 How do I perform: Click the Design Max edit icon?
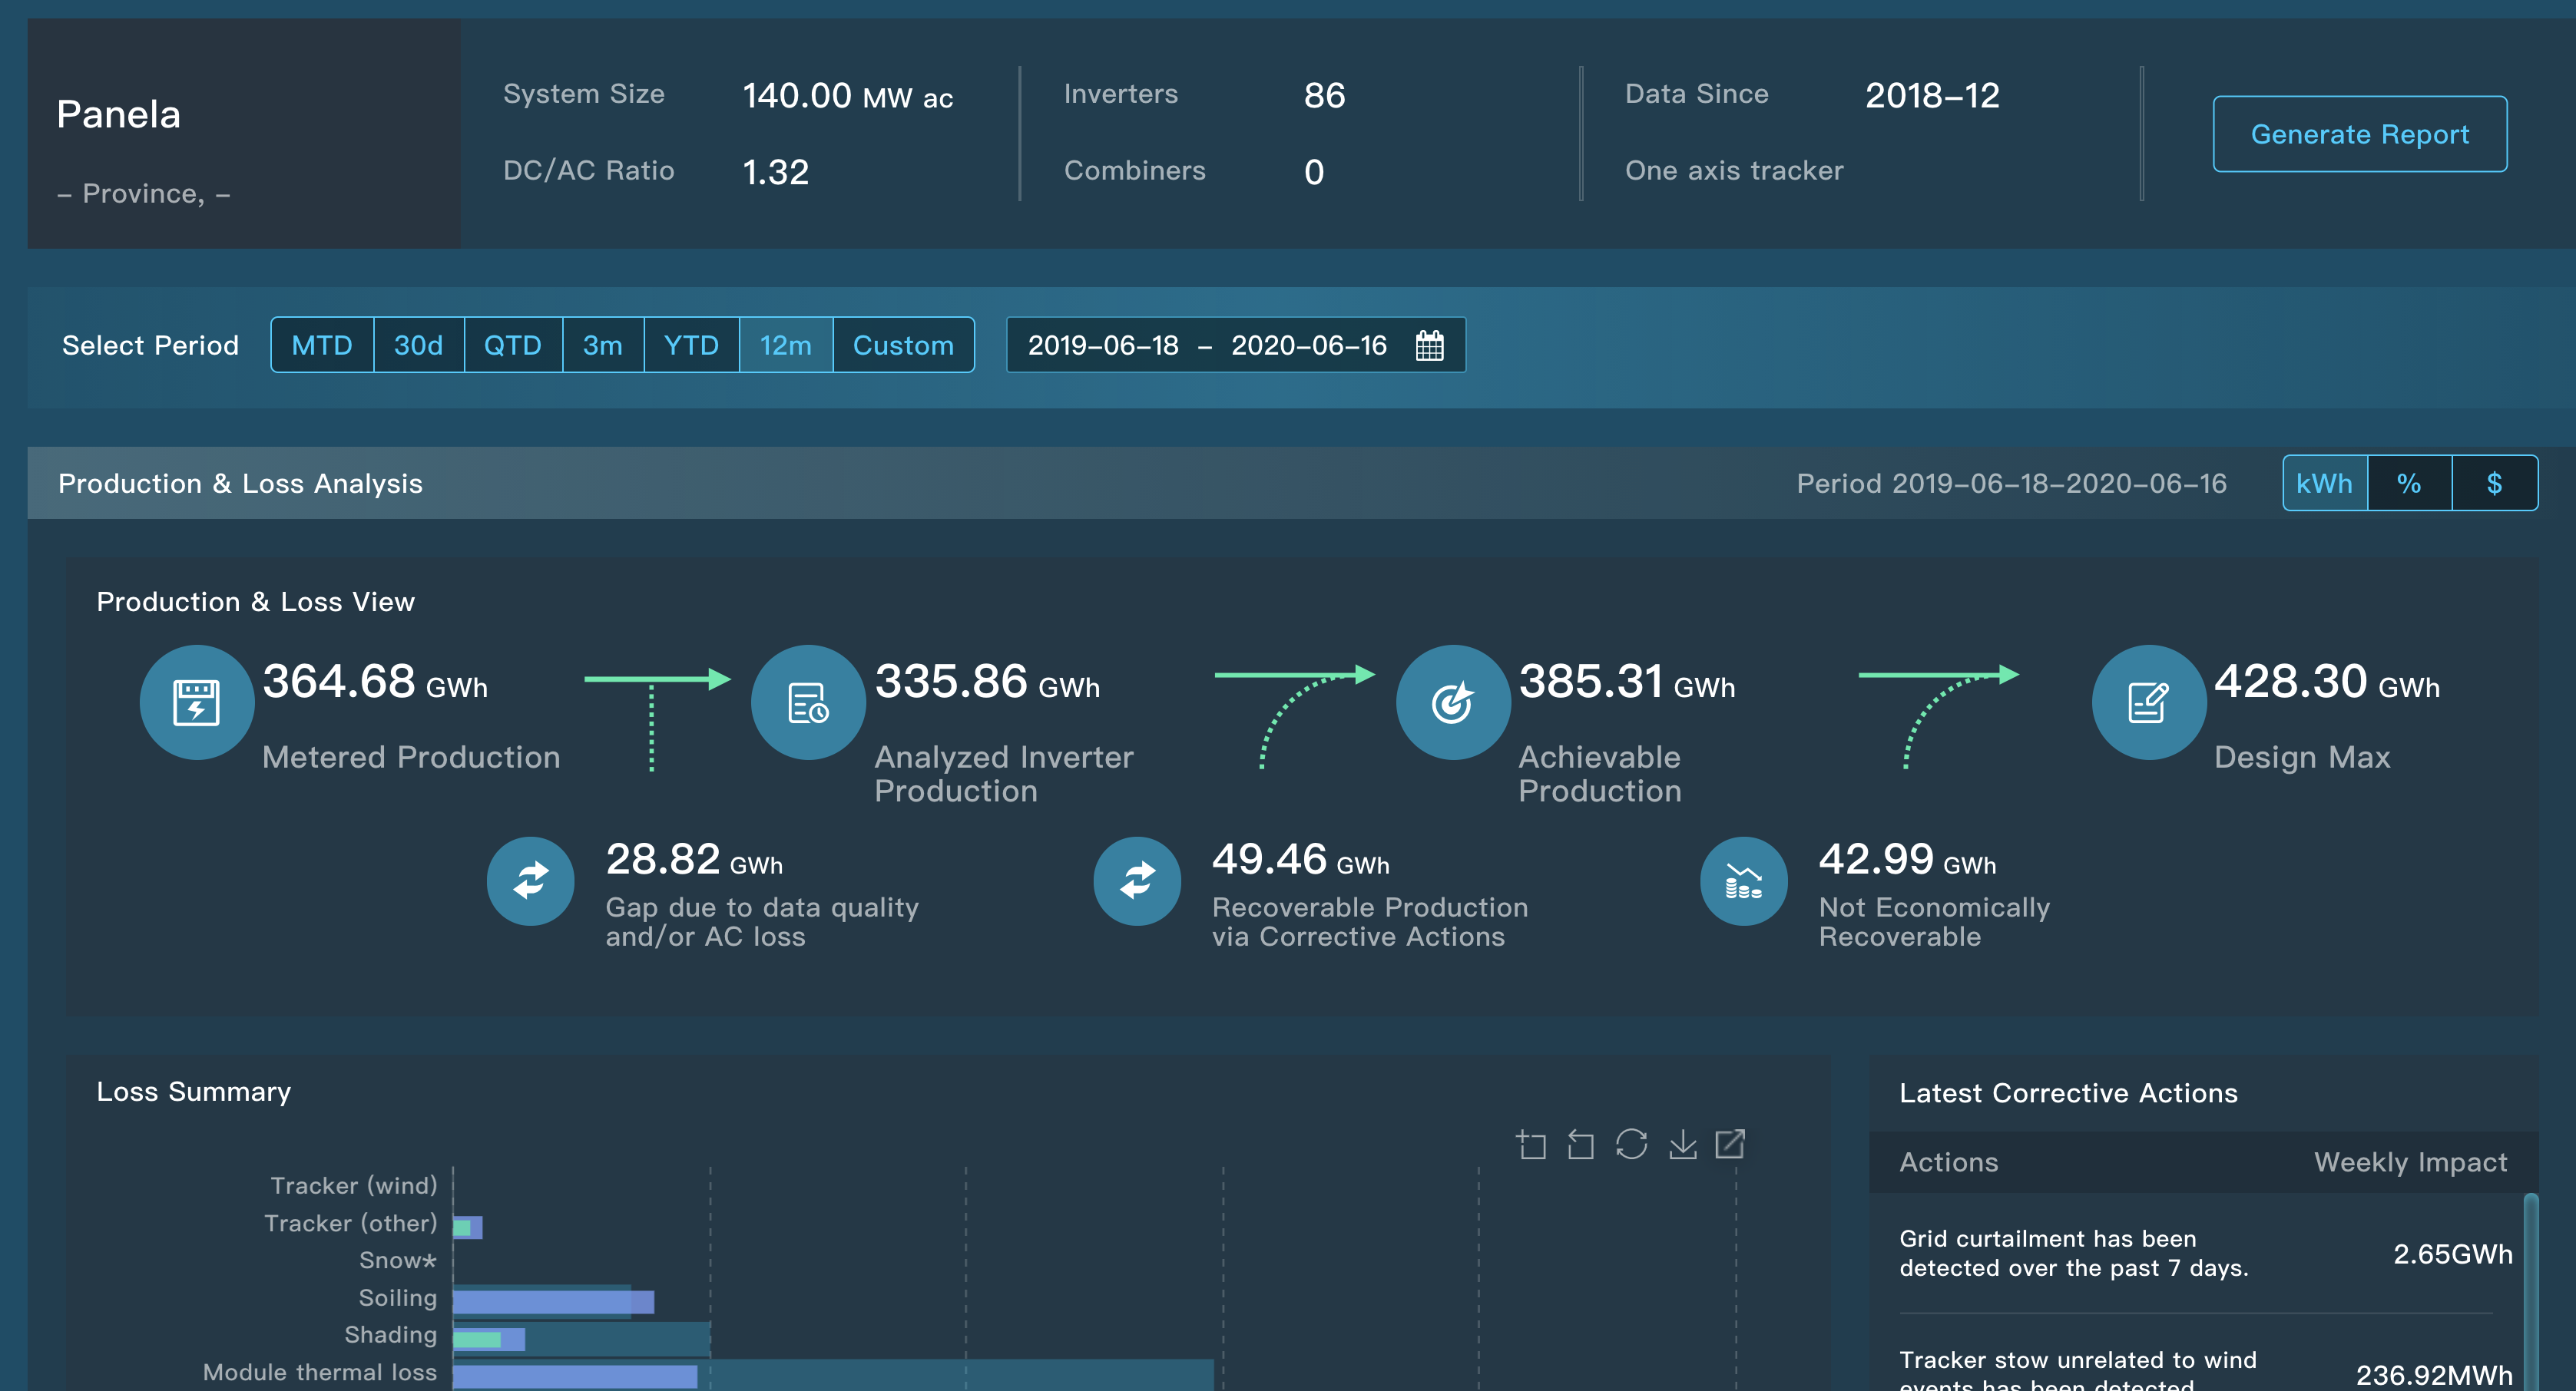pos(2148,702)
